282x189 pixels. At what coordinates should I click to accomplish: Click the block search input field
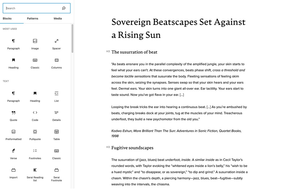[x=32, y=8]
